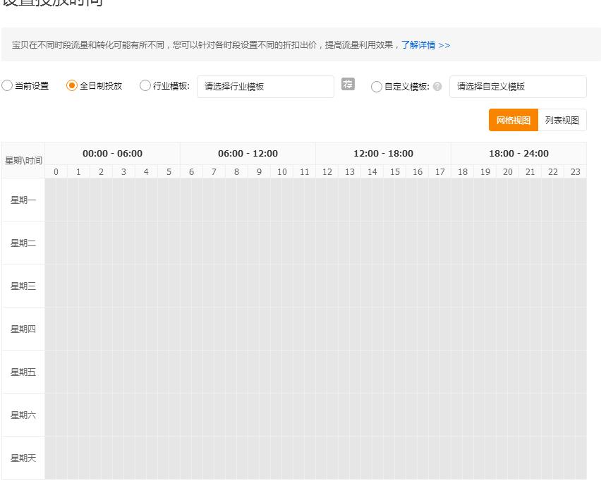Click the 星期一 row label

23,200
